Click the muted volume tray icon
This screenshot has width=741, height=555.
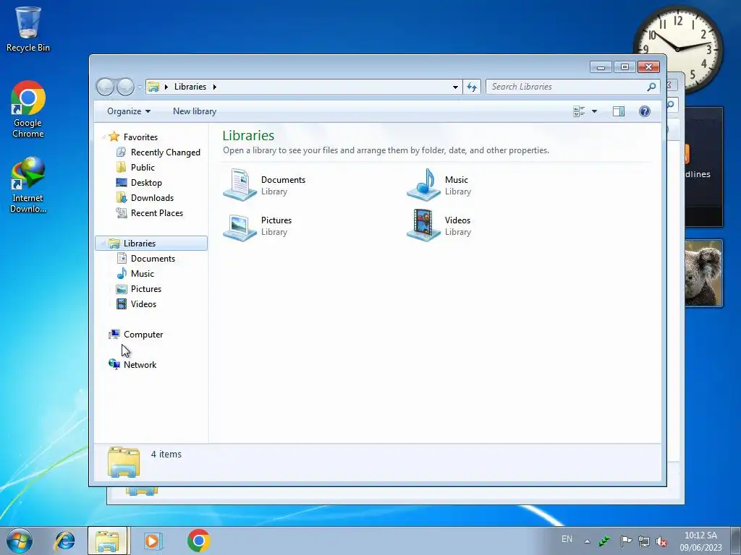point(661,541)
